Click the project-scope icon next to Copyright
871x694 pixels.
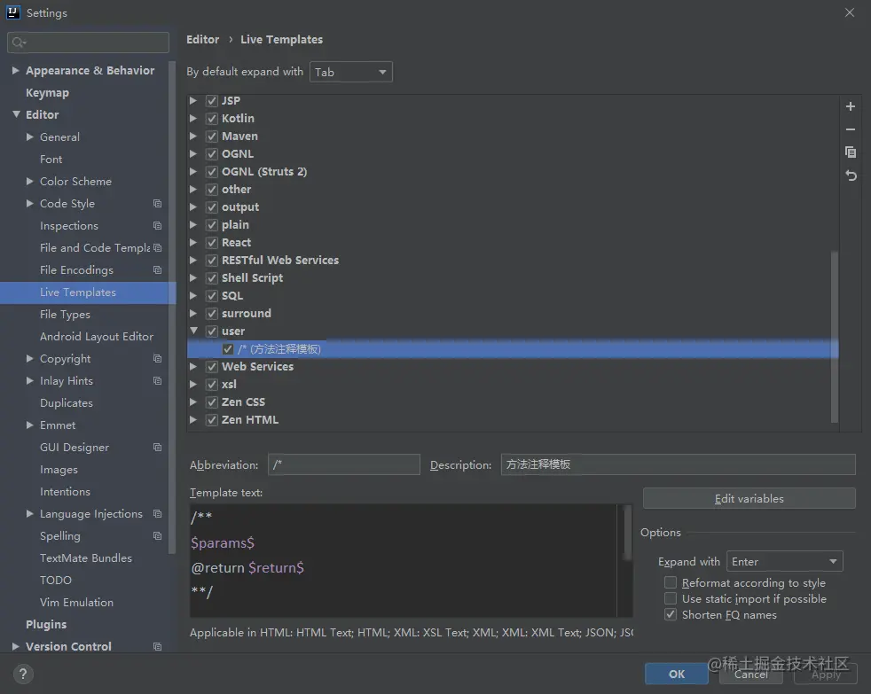click(x=157, y=359)
